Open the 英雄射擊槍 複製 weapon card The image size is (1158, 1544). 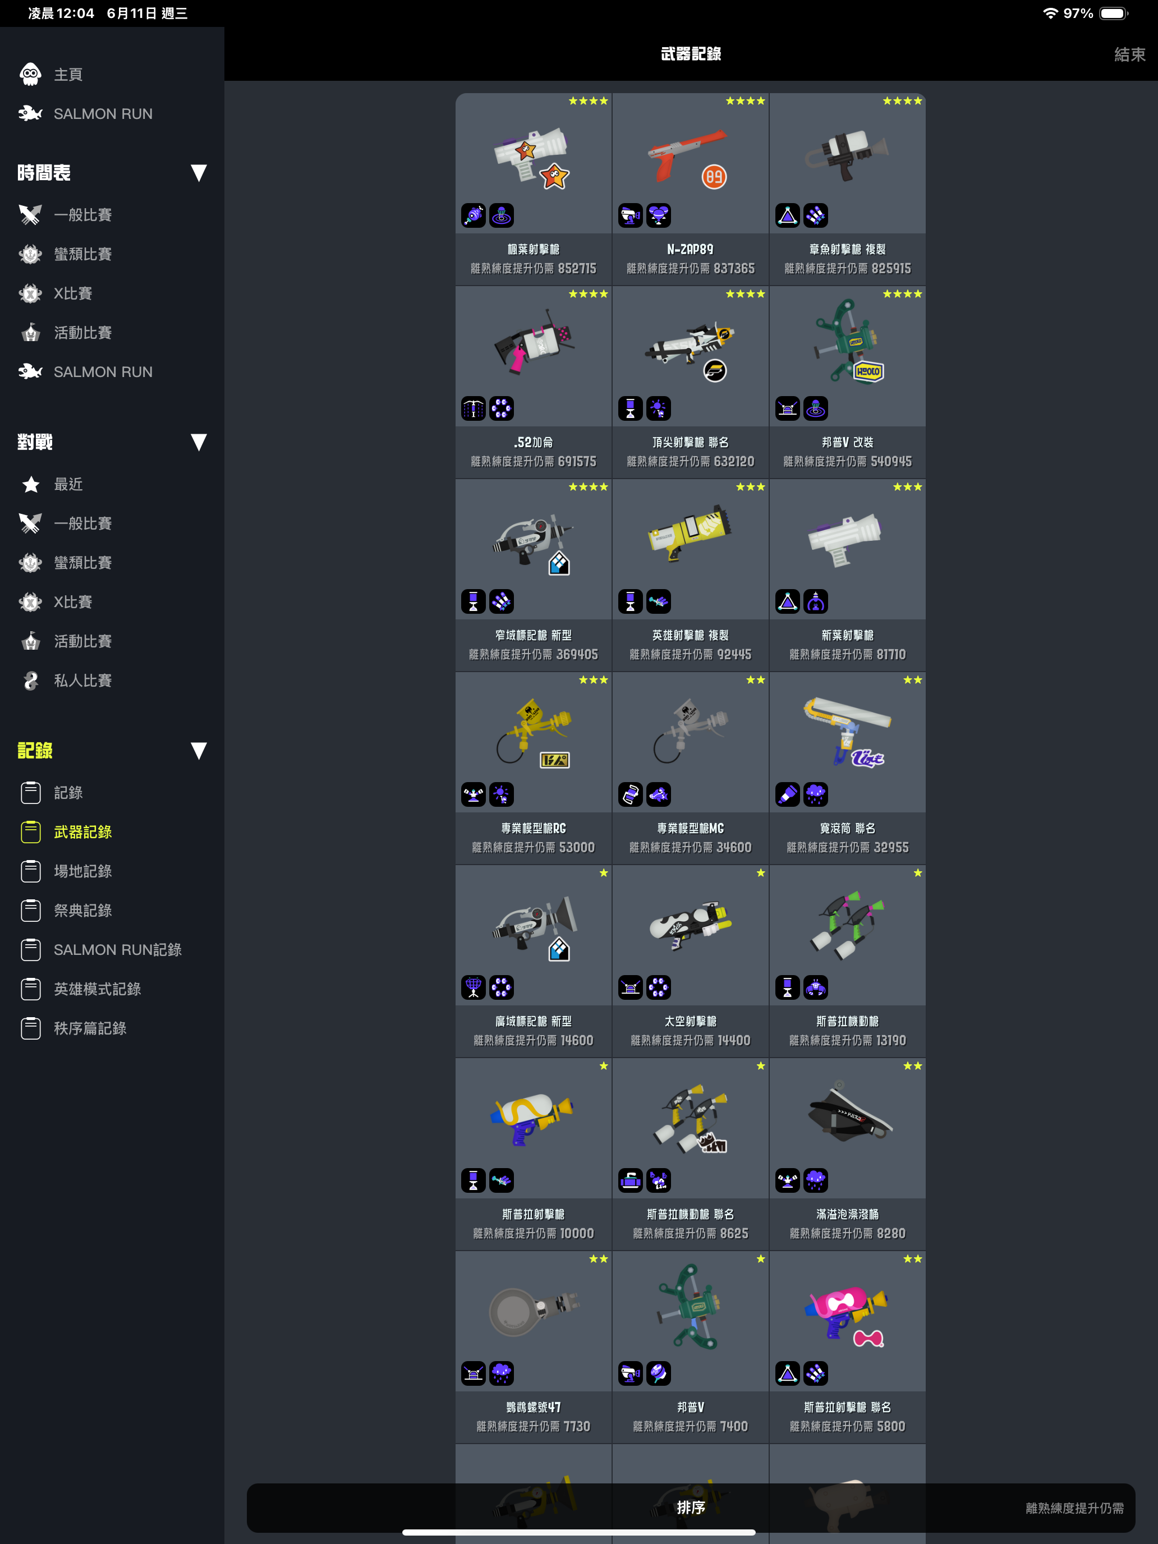point(690,575)
